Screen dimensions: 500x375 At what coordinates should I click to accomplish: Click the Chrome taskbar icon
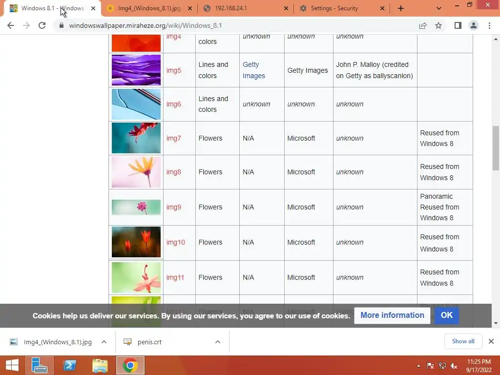coord(130,365)
